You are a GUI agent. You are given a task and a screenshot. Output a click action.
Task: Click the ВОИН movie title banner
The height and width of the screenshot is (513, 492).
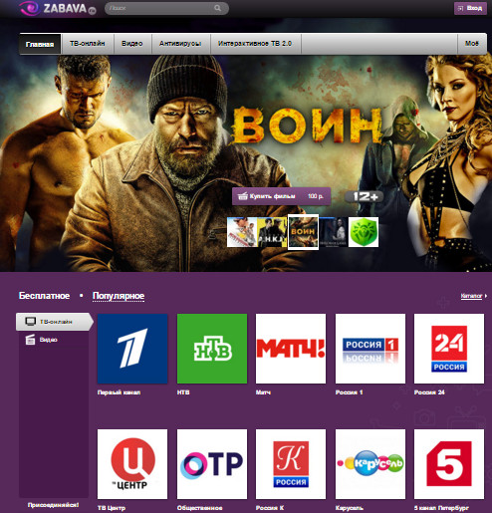tap(307, 127)
